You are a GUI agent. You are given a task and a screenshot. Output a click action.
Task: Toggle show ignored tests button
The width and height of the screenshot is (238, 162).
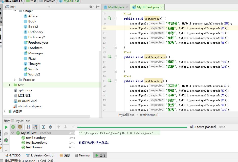click(x=20, y=127)
